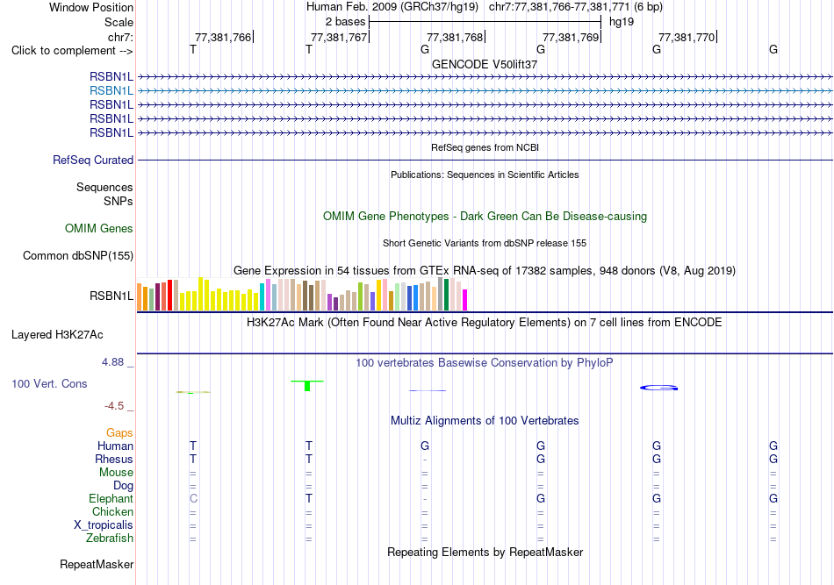Click 'Human Feb. 2009 (GRCh37/hg19)' assembly text
The width and height of the screenshot is (834, 585).
(x=392, y=7)
